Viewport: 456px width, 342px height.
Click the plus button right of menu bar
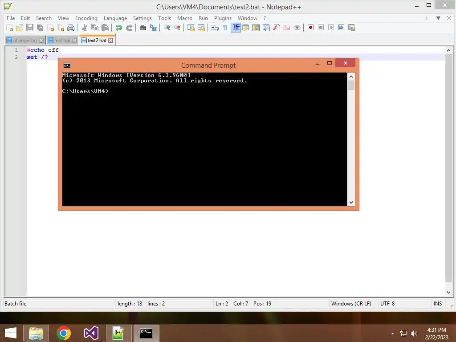click(427, 18)
